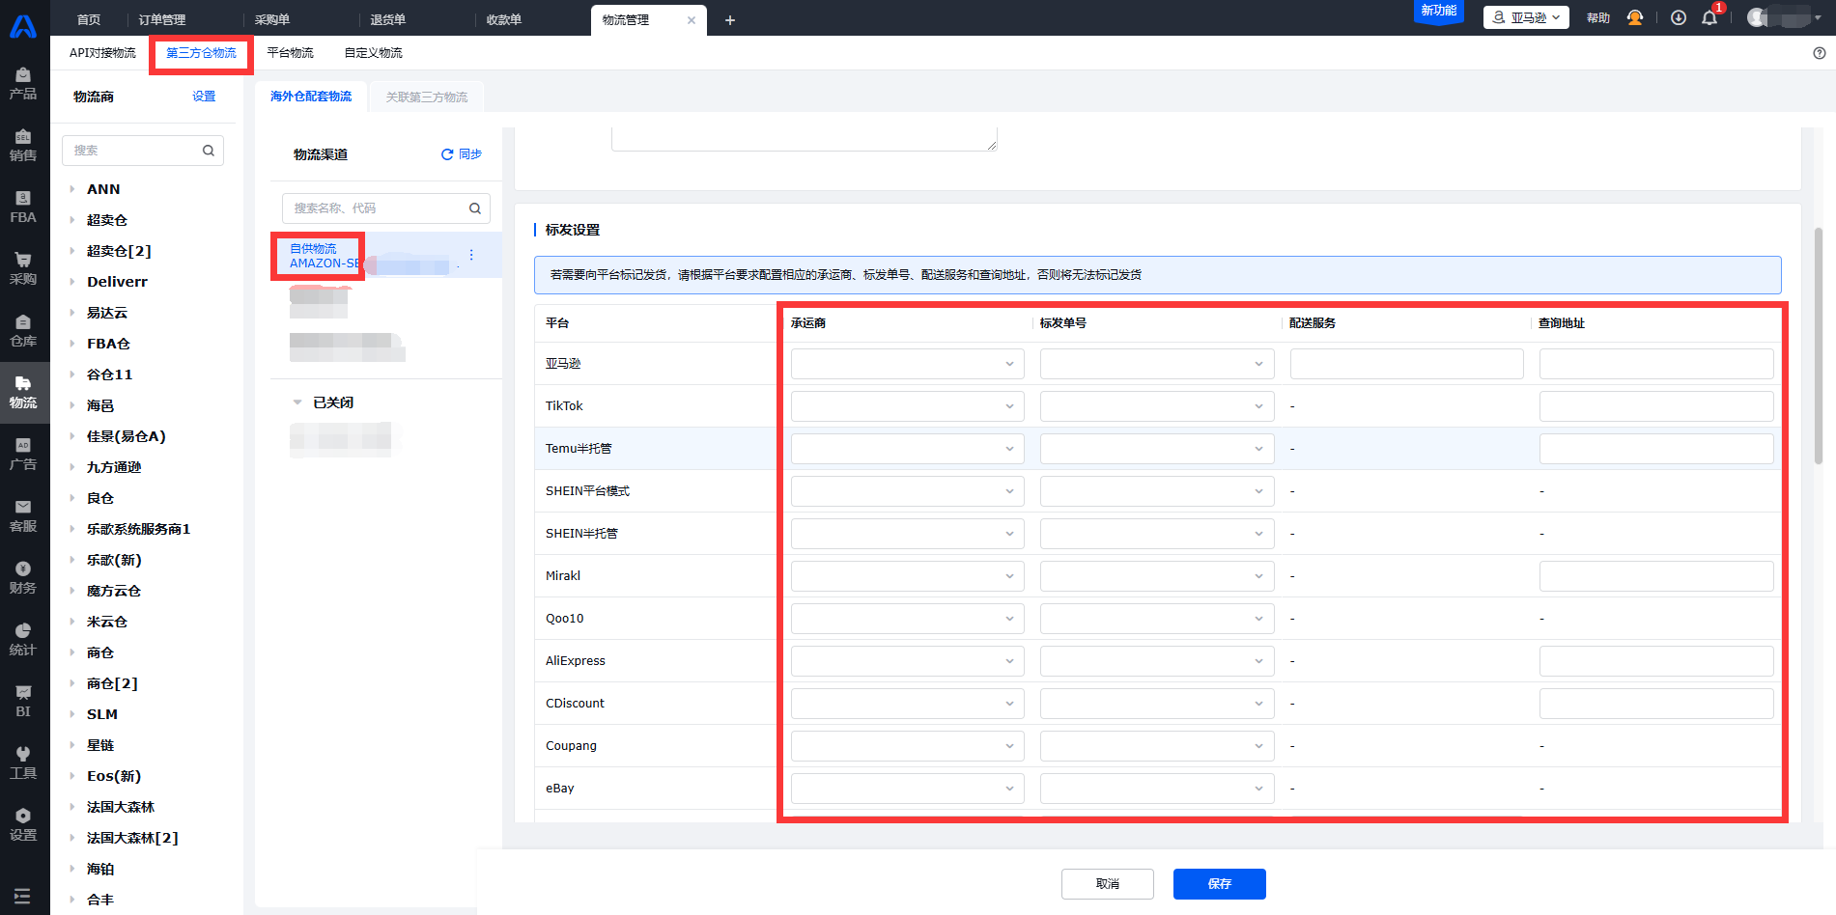Expand the Deliverr logistics provider

72,282
